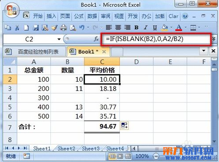Toggle Bold formatting button

click(136, 27)
